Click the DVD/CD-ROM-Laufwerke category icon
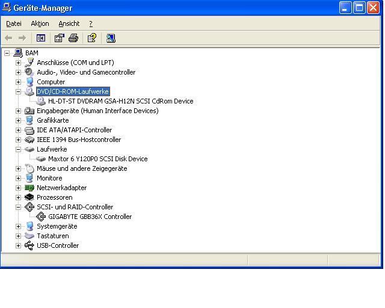Viewport: 385px width, 308px height. pos(29,91)
